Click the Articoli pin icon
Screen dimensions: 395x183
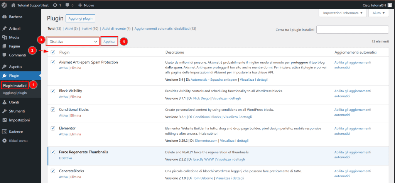click(4, 29)
